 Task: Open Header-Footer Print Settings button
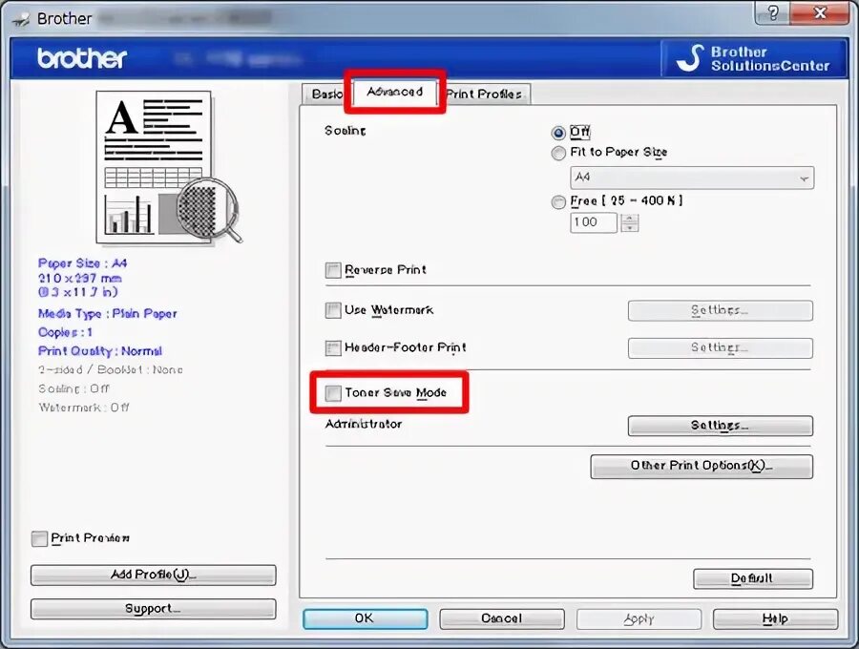721,347
